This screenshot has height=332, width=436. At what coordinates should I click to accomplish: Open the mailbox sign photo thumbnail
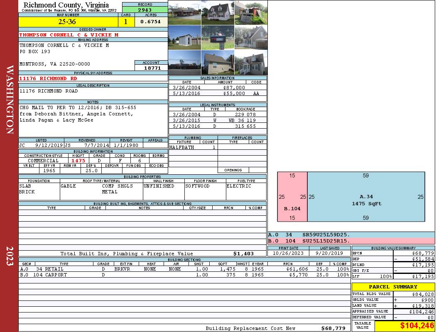(x=218, y=38)
